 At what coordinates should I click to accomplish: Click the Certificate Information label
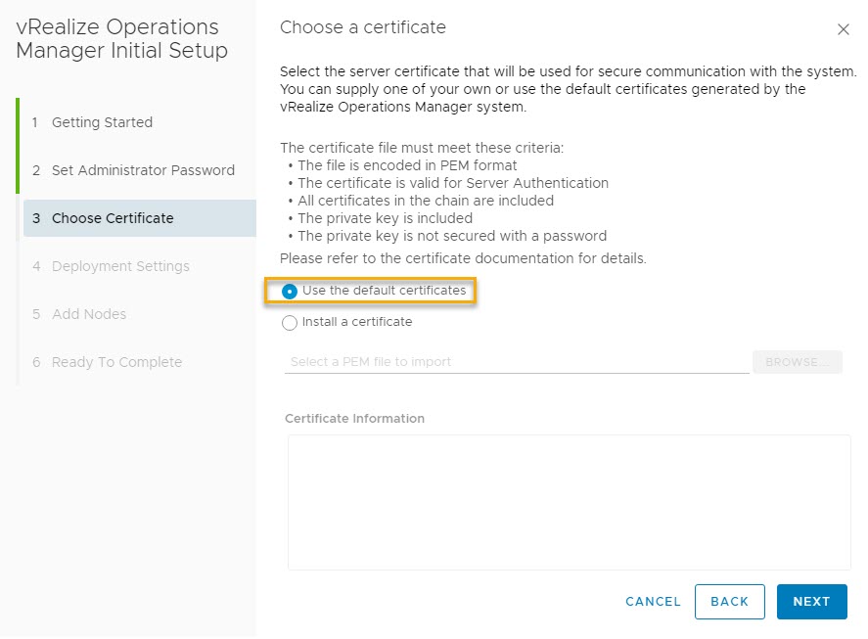pyautogui.click(x=354, y=419)
